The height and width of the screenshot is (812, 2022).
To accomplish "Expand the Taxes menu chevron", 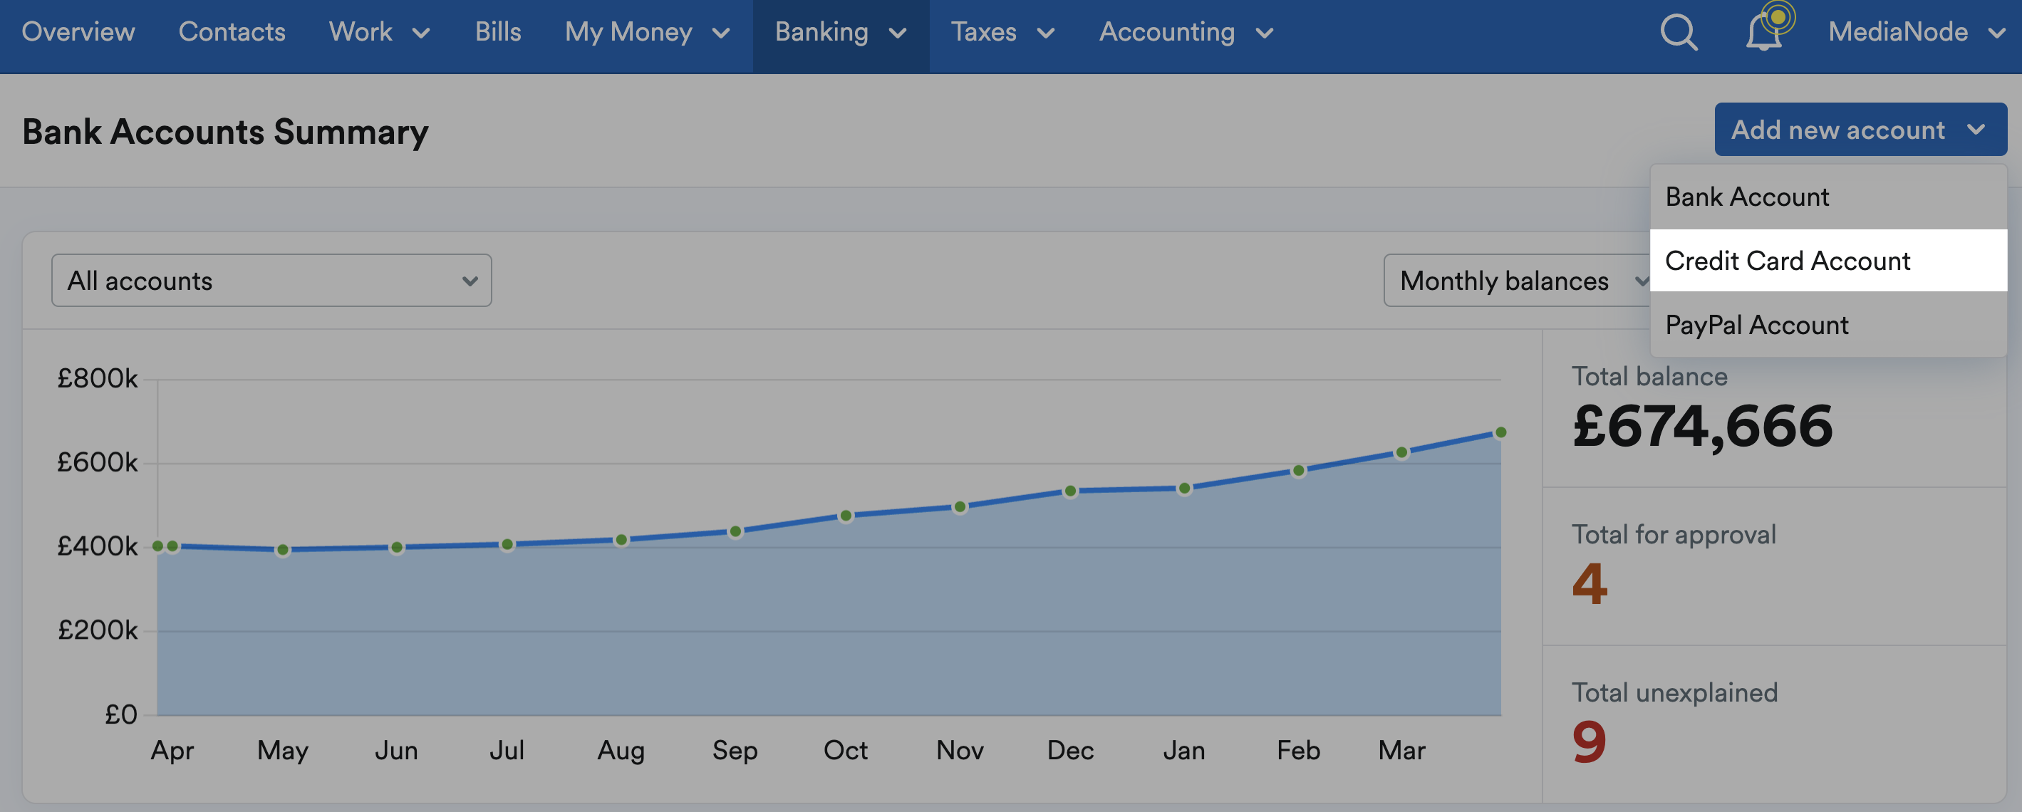I will 1045,33.
